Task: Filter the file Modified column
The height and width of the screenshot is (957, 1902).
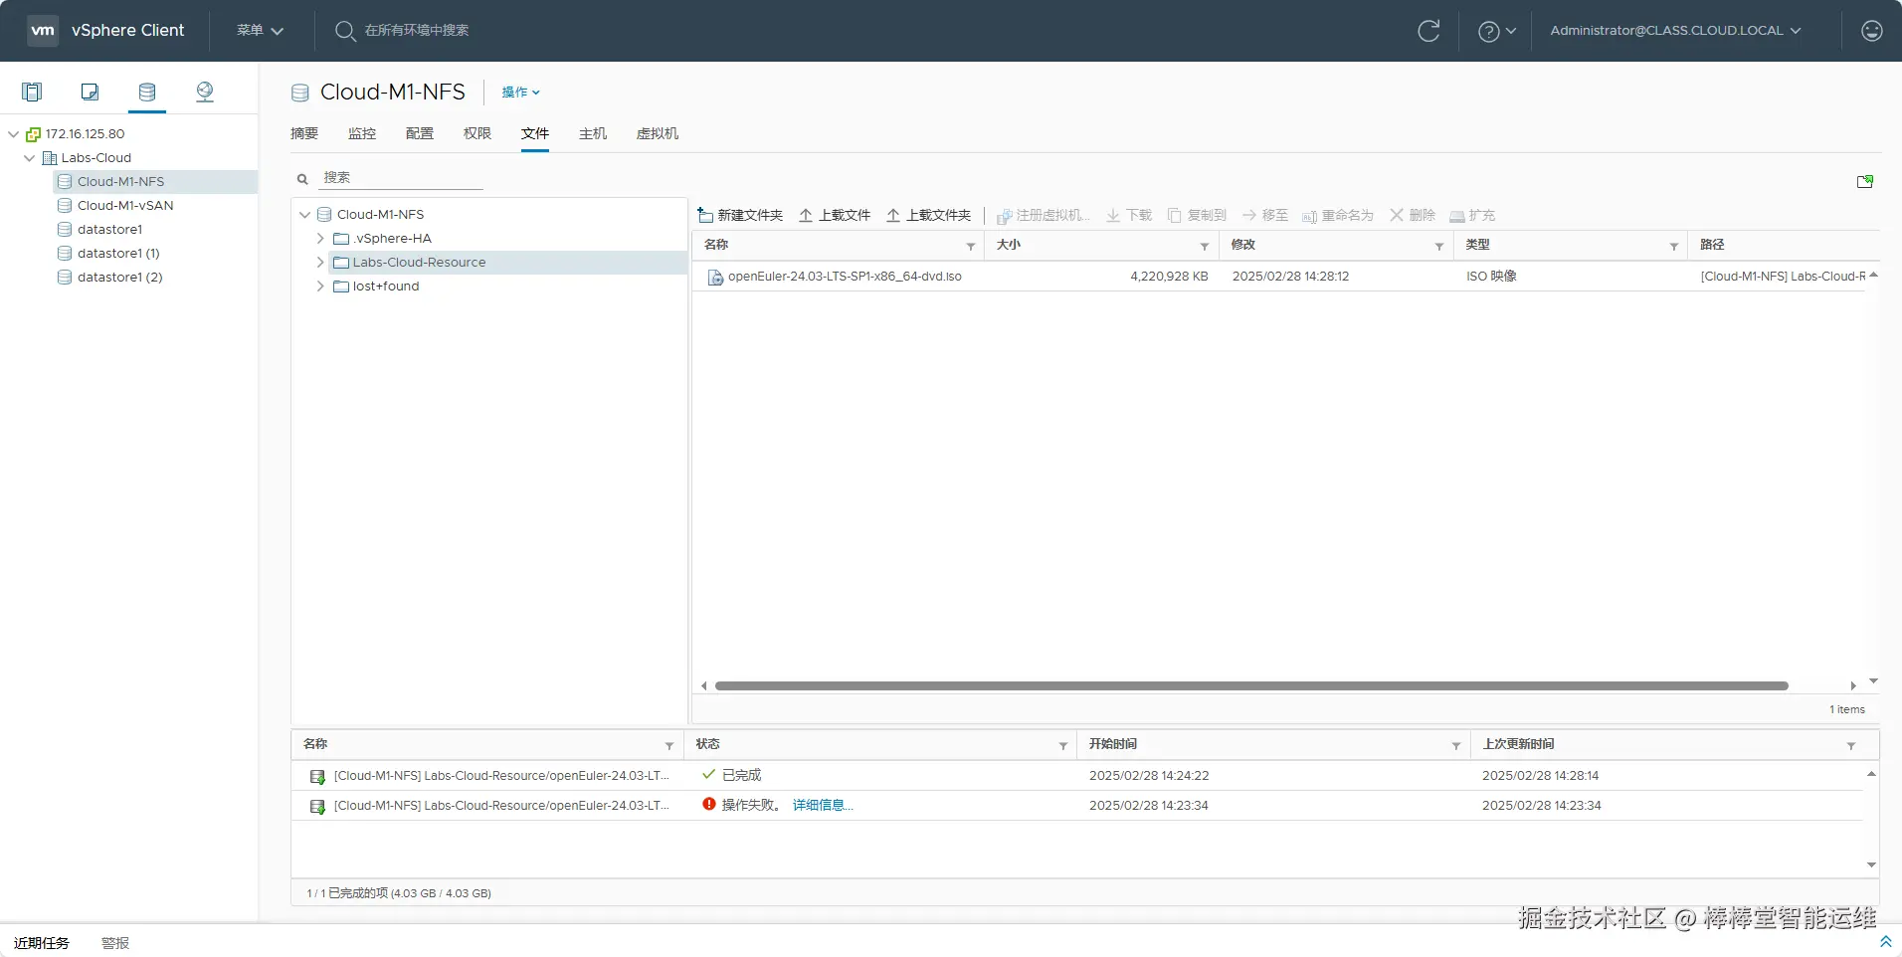Action: (x=1439, y=246)
